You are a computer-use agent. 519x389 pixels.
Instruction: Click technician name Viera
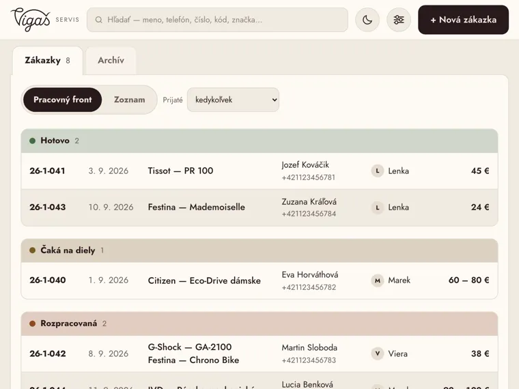pos(398,354)
